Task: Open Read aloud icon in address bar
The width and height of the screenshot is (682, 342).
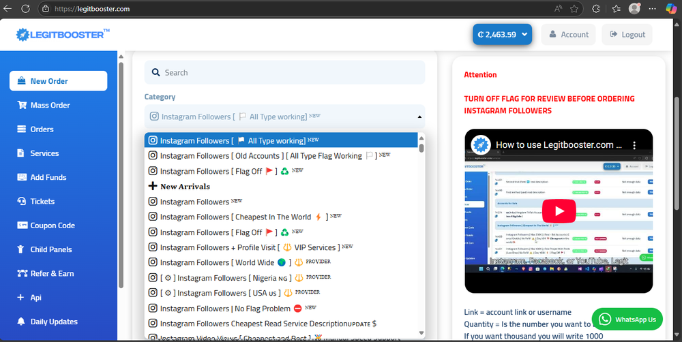Action: coord(558,9)
